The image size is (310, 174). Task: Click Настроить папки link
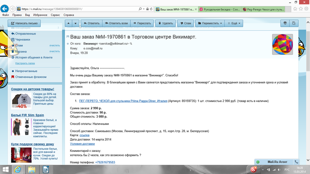point(25,63)
